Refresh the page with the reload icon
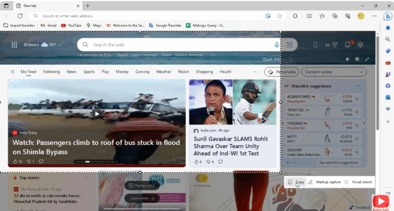This screenshot has height=211, width=394. point(20,16)
